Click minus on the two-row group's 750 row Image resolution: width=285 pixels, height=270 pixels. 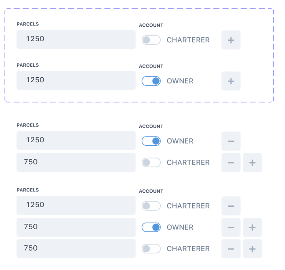[x=231, y=162]
